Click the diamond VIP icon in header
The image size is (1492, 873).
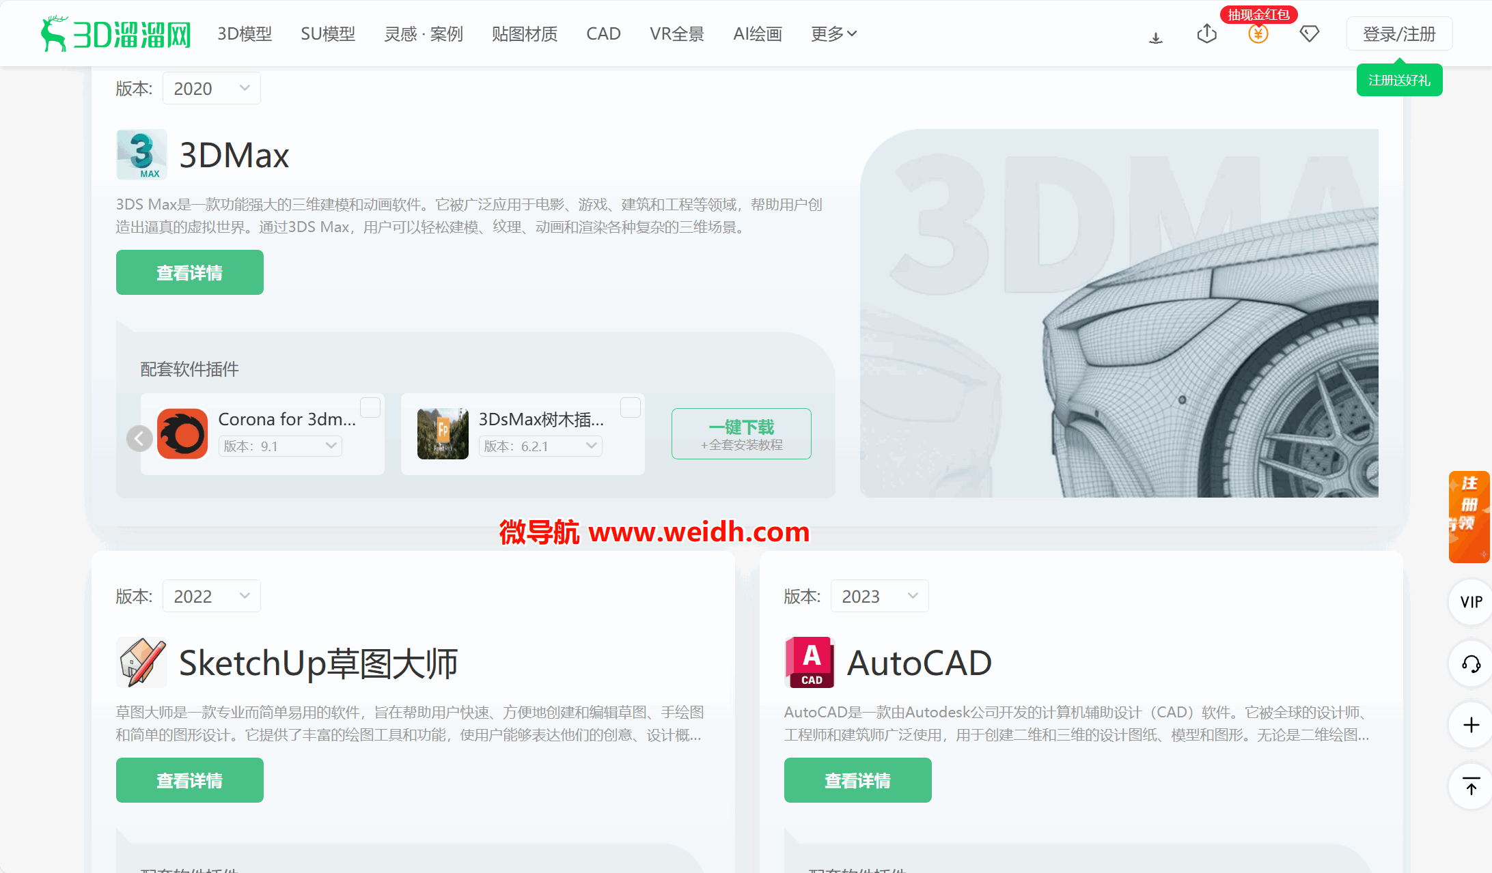[1309, 33]
